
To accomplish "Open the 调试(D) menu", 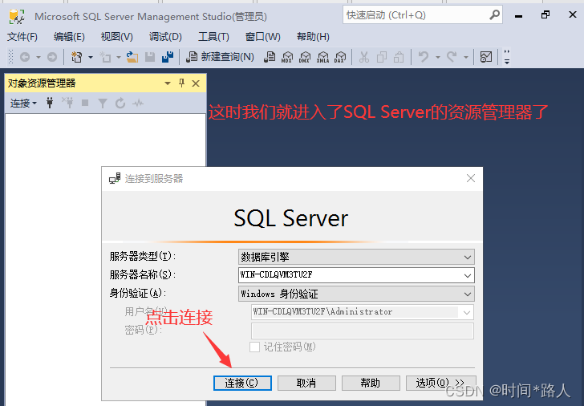I will (x=165, y=36).
